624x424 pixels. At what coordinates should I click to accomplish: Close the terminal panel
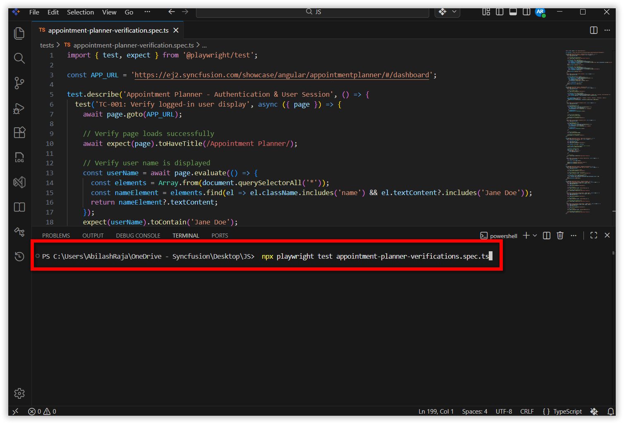pyautogui.click(x=607, y=236)
